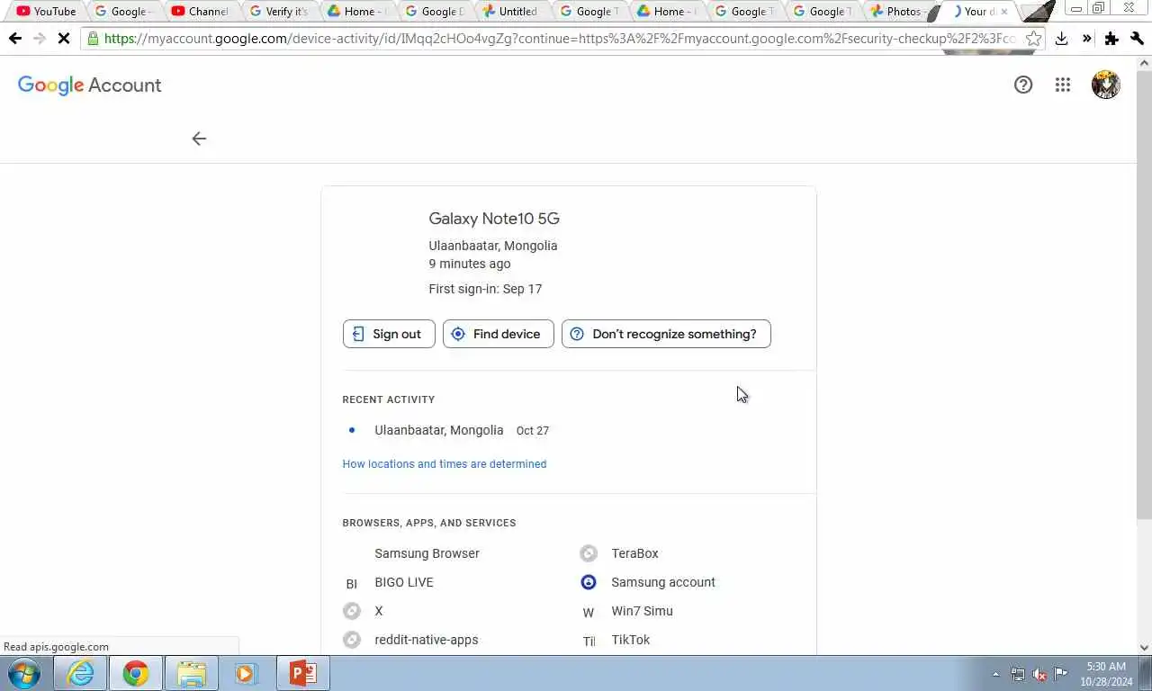Click the '9 minutes ago' text
Viewport: 1152px width, 691px height.
[x=470, y=264]
